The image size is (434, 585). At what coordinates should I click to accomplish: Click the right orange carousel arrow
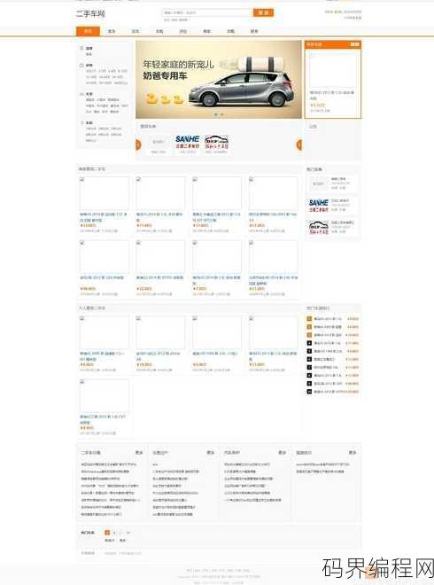(x=298, y=144)
